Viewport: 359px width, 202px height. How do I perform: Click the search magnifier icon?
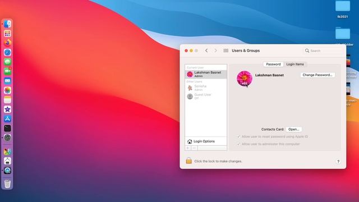307,50
